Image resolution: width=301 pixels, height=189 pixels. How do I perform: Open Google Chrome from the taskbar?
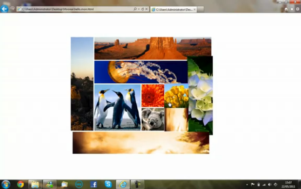pyautogui.click(x=20, y=185)
